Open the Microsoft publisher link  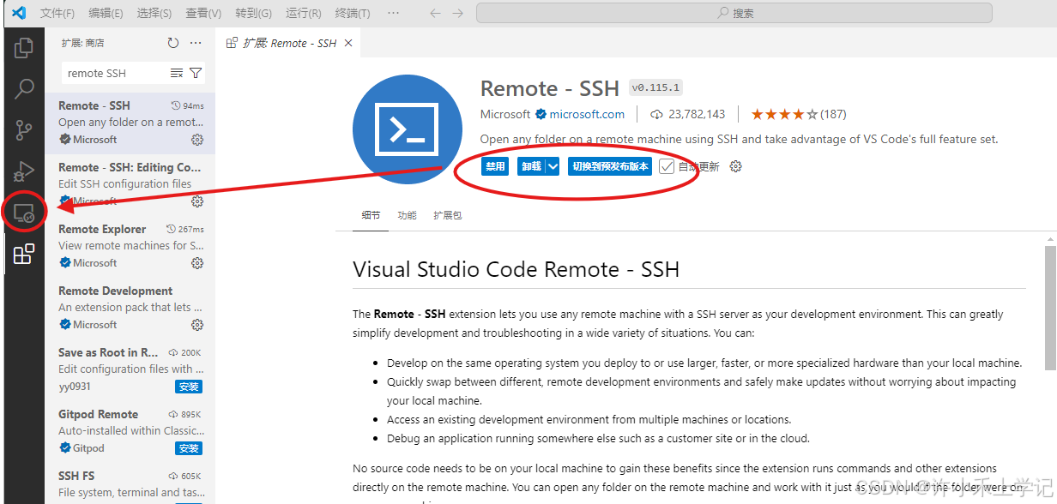coord(504,114)
